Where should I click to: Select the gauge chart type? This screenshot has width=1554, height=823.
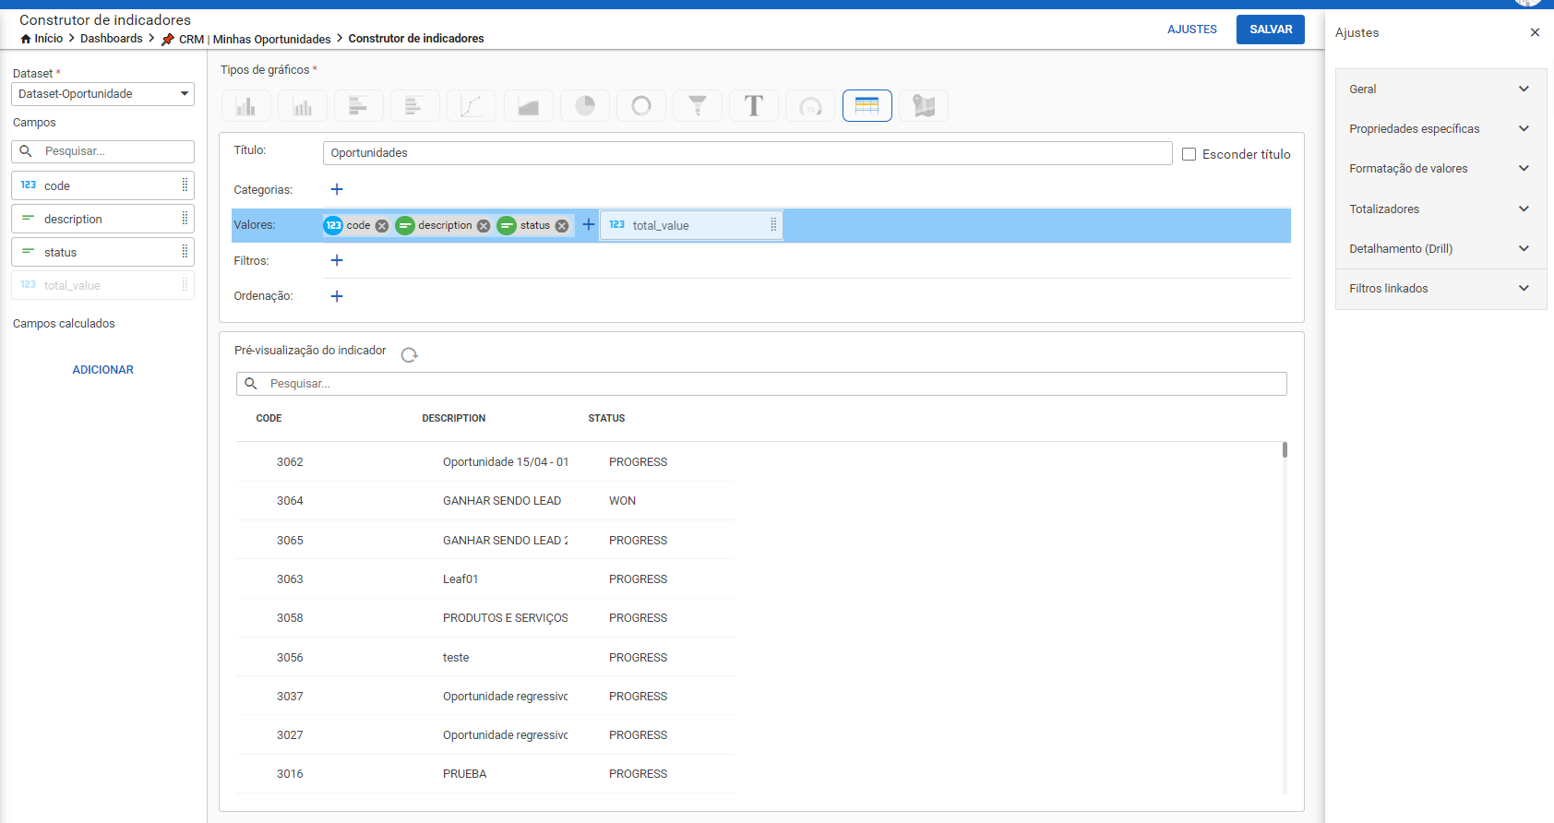pos(810,106)
